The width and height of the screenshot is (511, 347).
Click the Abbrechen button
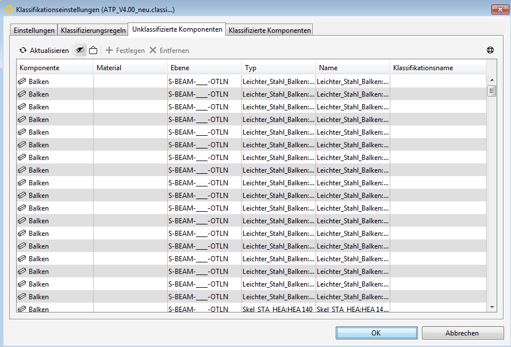pos(462,333)
